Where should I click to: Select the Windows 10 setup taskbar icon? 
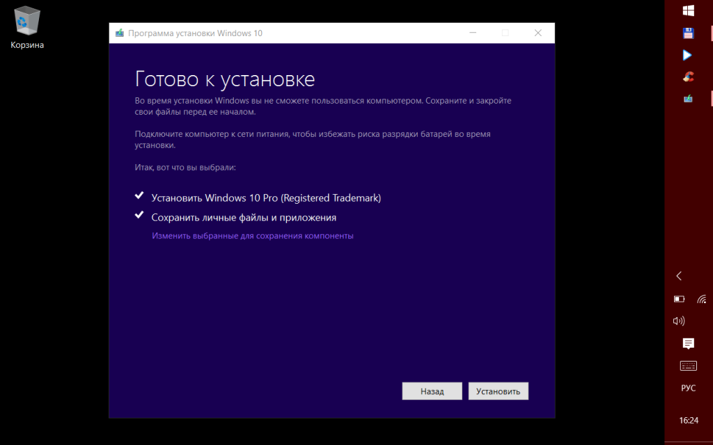pyautogui.click(x=689, y=99)
